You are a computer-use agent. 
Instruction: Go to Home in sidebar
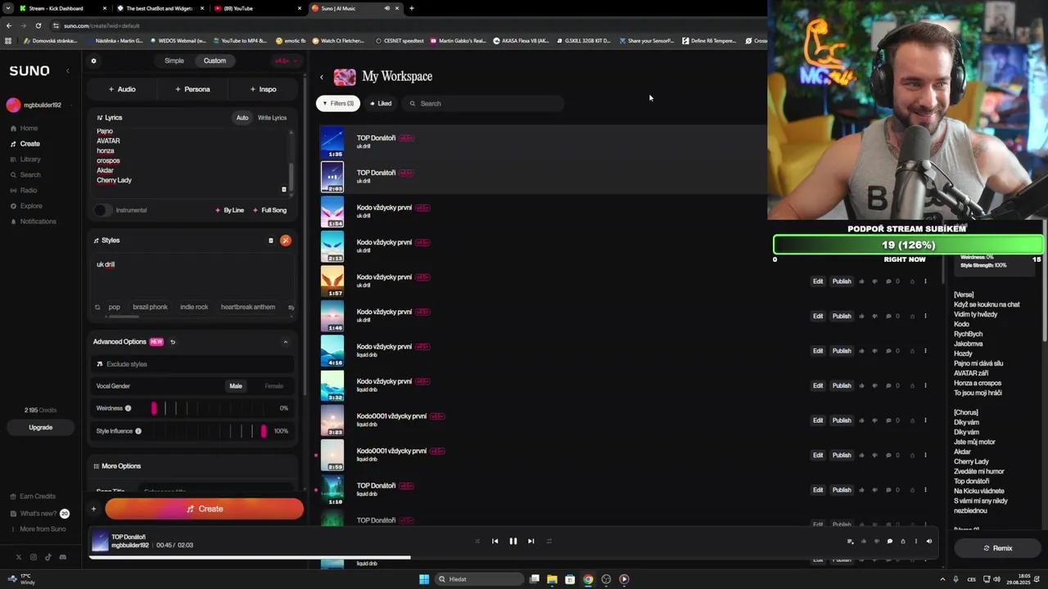click(x=25, y=128)
